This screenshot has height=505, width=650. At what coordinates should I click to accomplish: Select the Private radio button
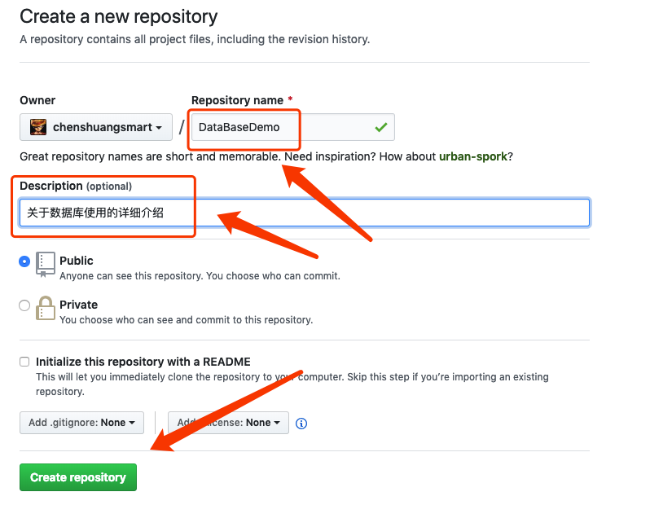tap(24, 305)
